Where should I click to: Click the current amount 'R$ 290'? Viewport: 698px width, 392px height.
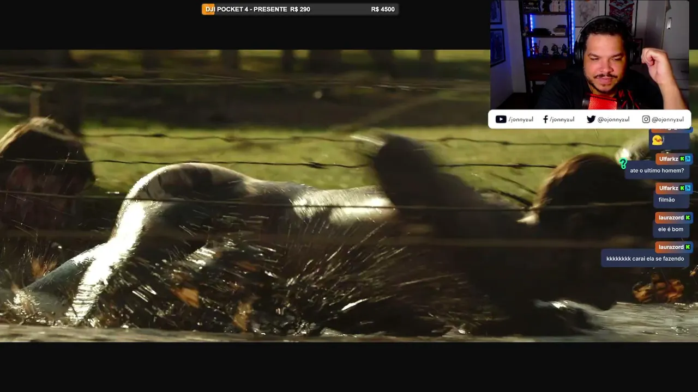tap(300, 9)
